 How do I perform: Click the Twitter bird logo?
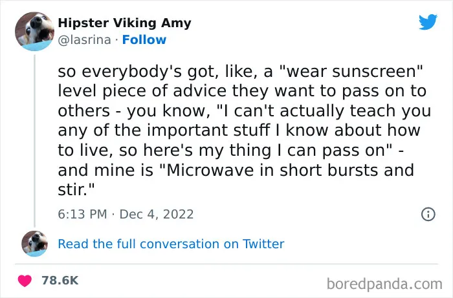click(x=428, y=22)
